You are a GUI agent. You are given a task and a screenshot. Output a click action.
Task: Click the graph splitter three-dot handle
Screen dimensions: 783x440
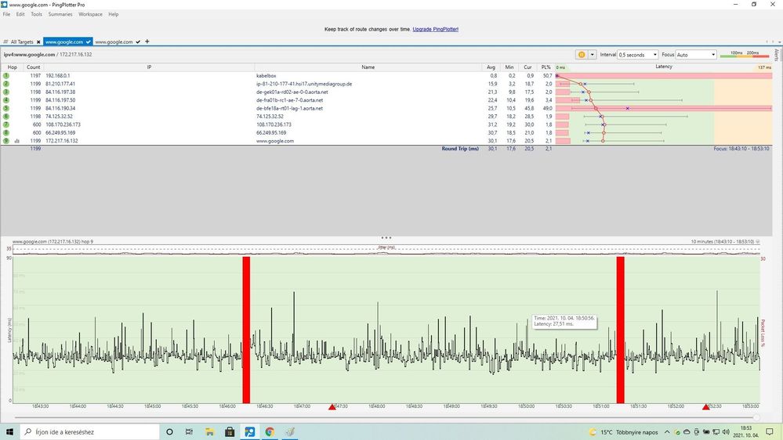tap(386, 237)
